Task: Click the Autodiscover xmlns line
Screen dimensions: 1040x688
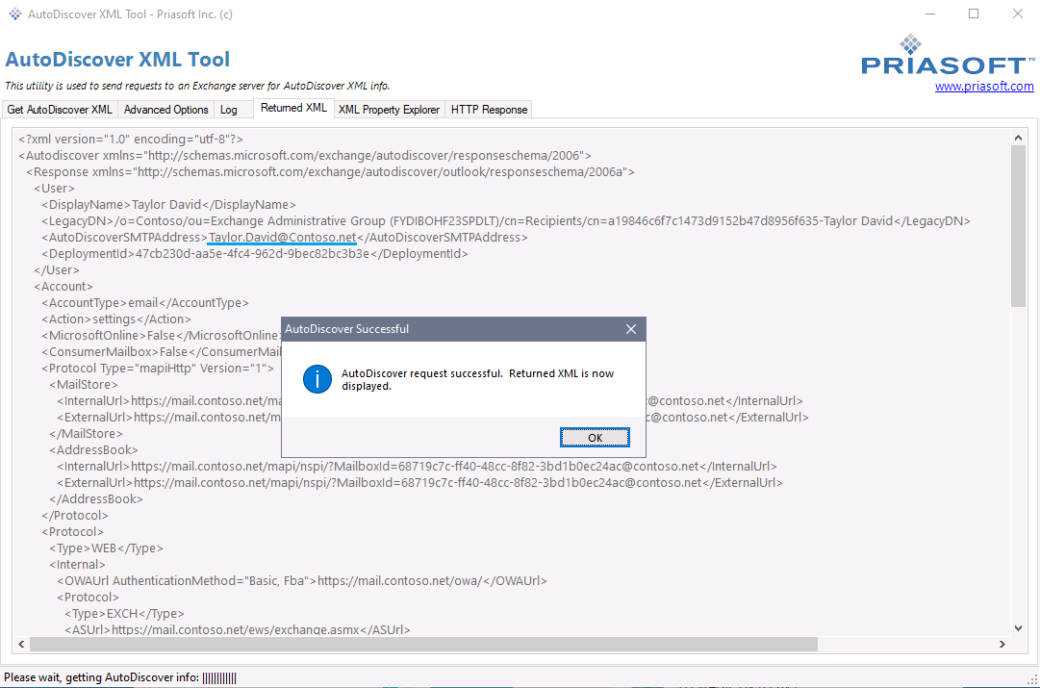Action: tap(304, 156)
